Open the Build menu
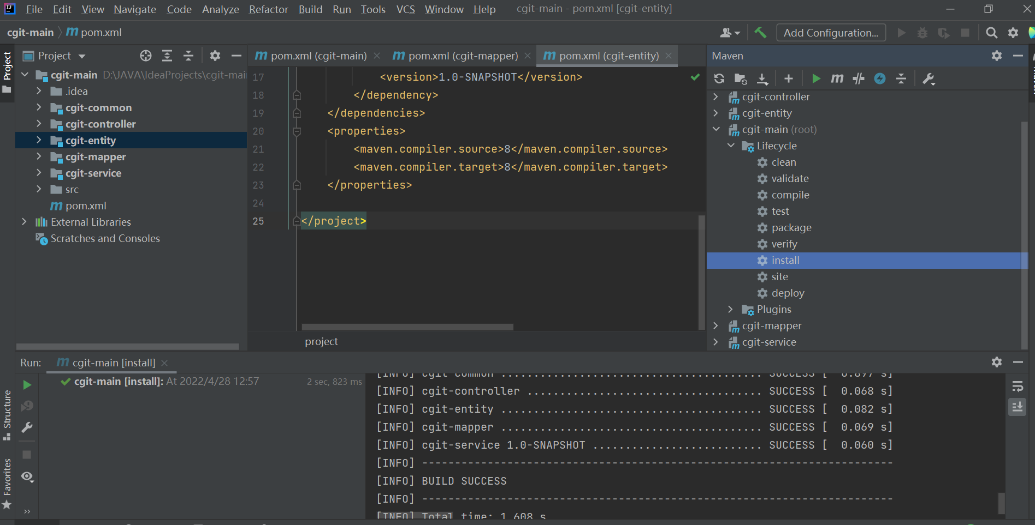This screenshot has height=525, width=1035. click(x=310, y=9)
